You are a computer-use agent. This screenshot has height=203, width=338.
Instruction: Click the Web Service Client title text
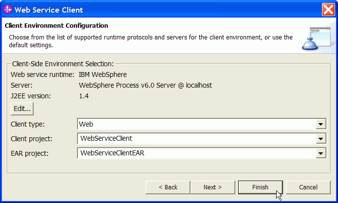click(x=49, y=10)
